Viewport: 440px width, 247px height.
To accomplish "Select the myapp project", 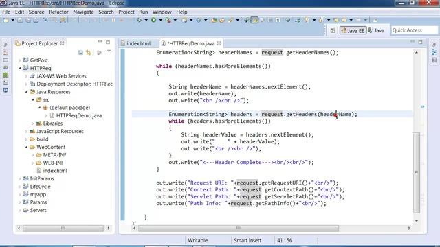I will click(x=38, y=194).
